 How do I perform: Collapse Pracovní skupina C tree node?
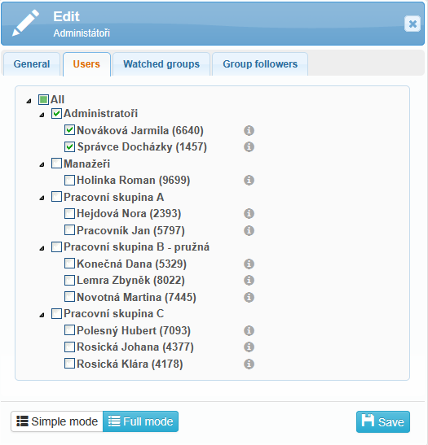[42, 315]
